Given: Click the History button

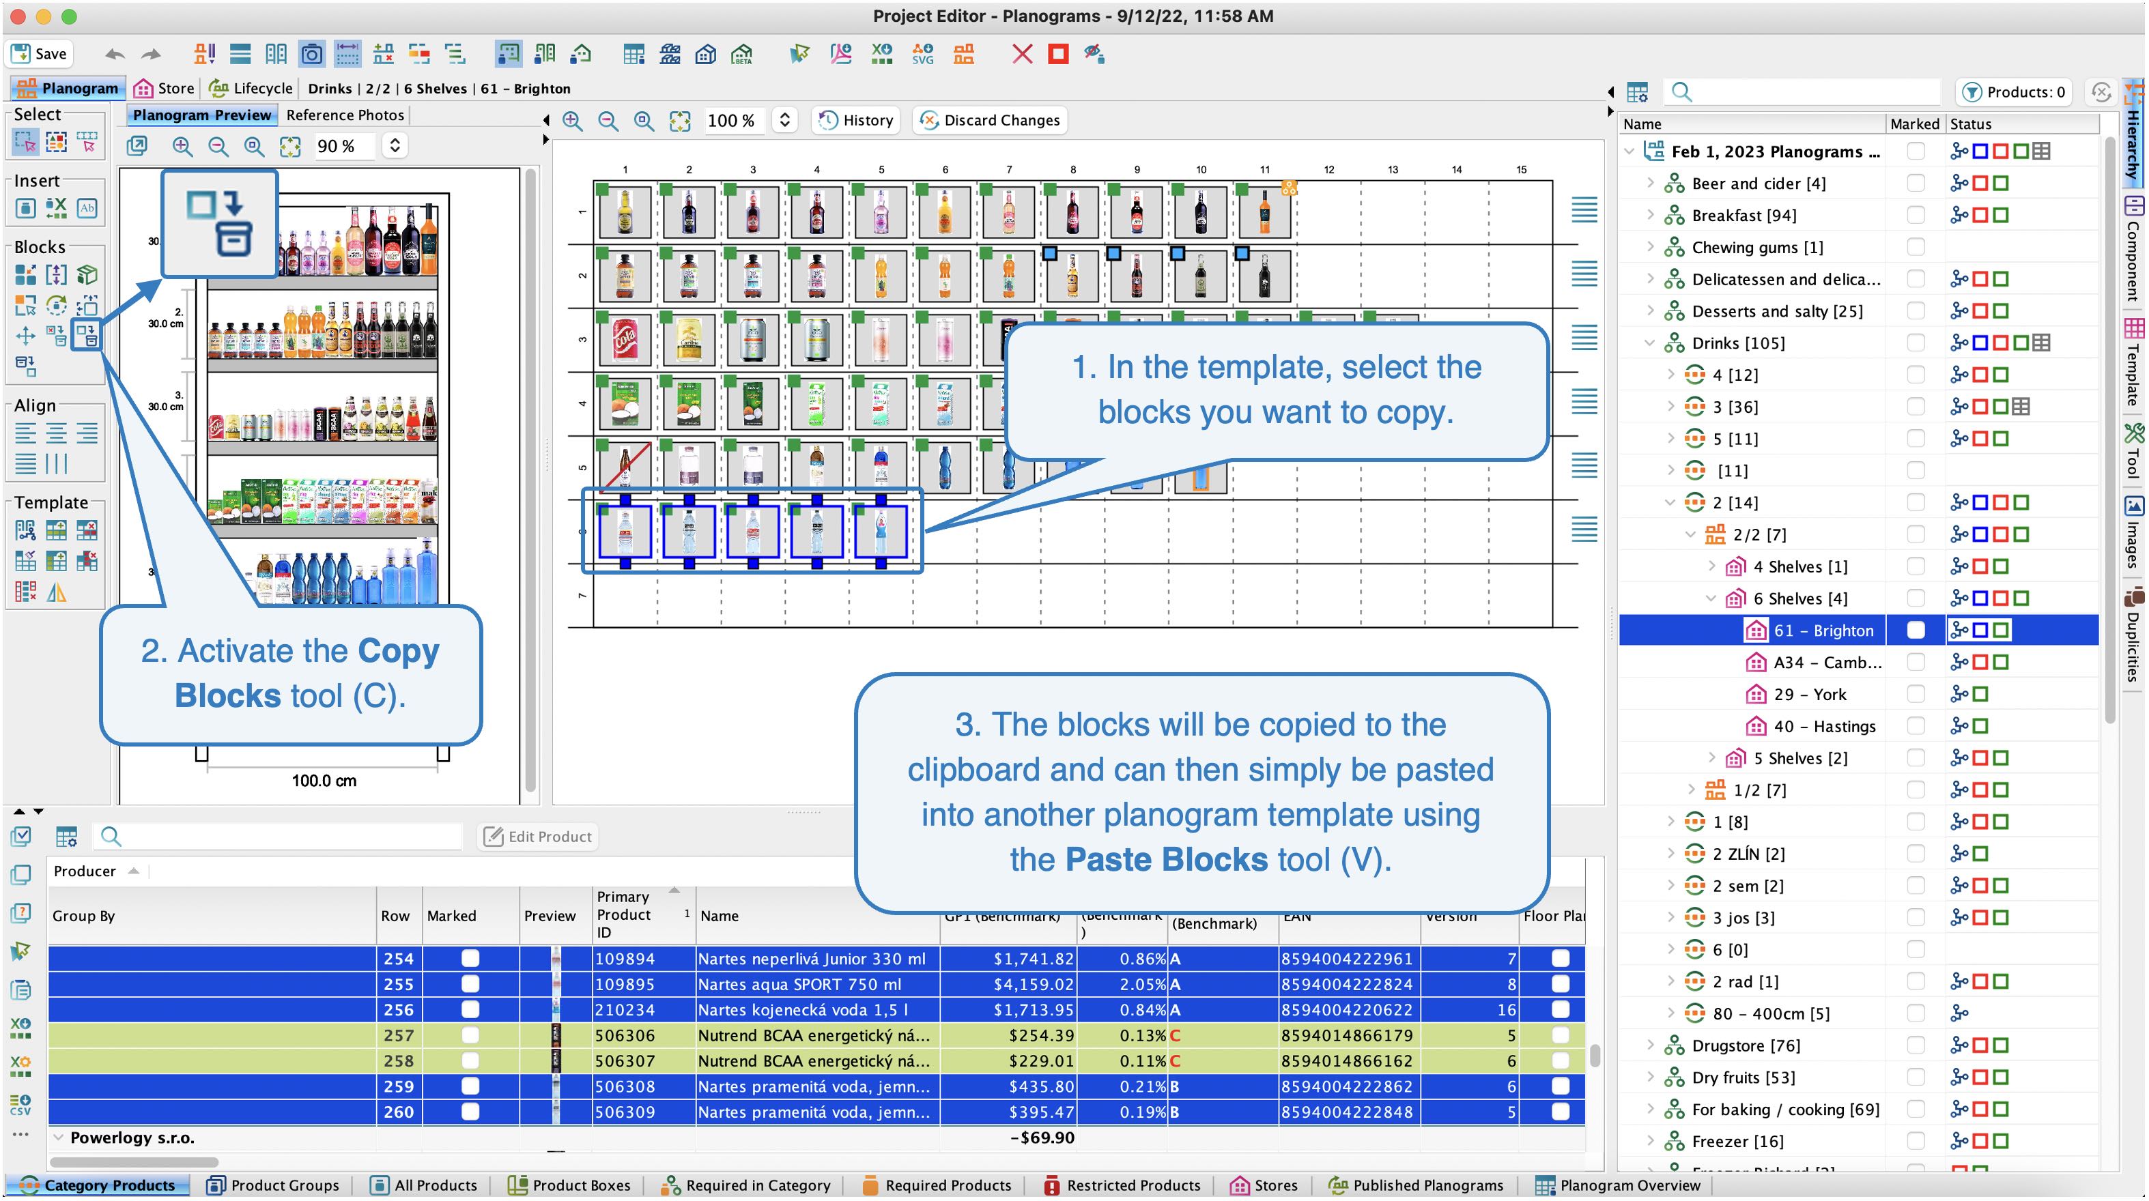Looking at the screenshot, I should (x=856, y=121).
